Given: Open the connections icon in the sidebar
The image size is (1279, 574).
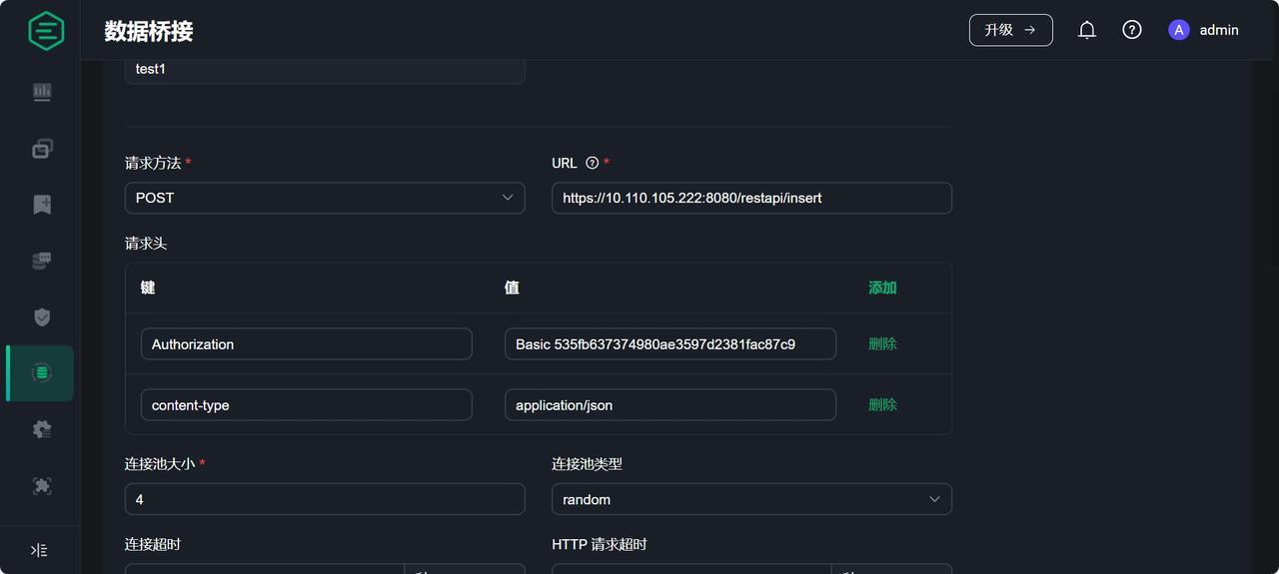Looking at the screenshot, I should point(42,149).
